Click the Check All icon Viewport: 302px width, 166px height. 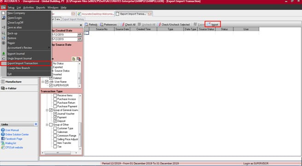pyautogui.click(x=123, y=24)
